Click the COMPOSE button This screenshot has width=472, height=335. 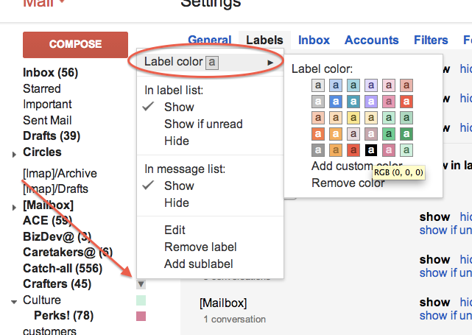click(75, 45)
